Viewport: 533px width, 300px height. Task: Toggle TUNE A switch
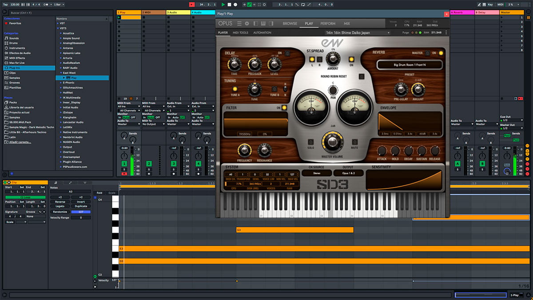pyautogui.click(x=235, y=89)
